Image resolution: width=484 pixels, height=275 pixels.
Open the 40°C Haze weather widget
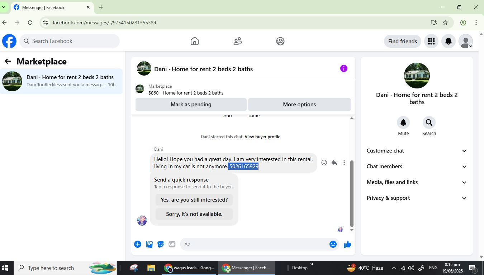365,268
